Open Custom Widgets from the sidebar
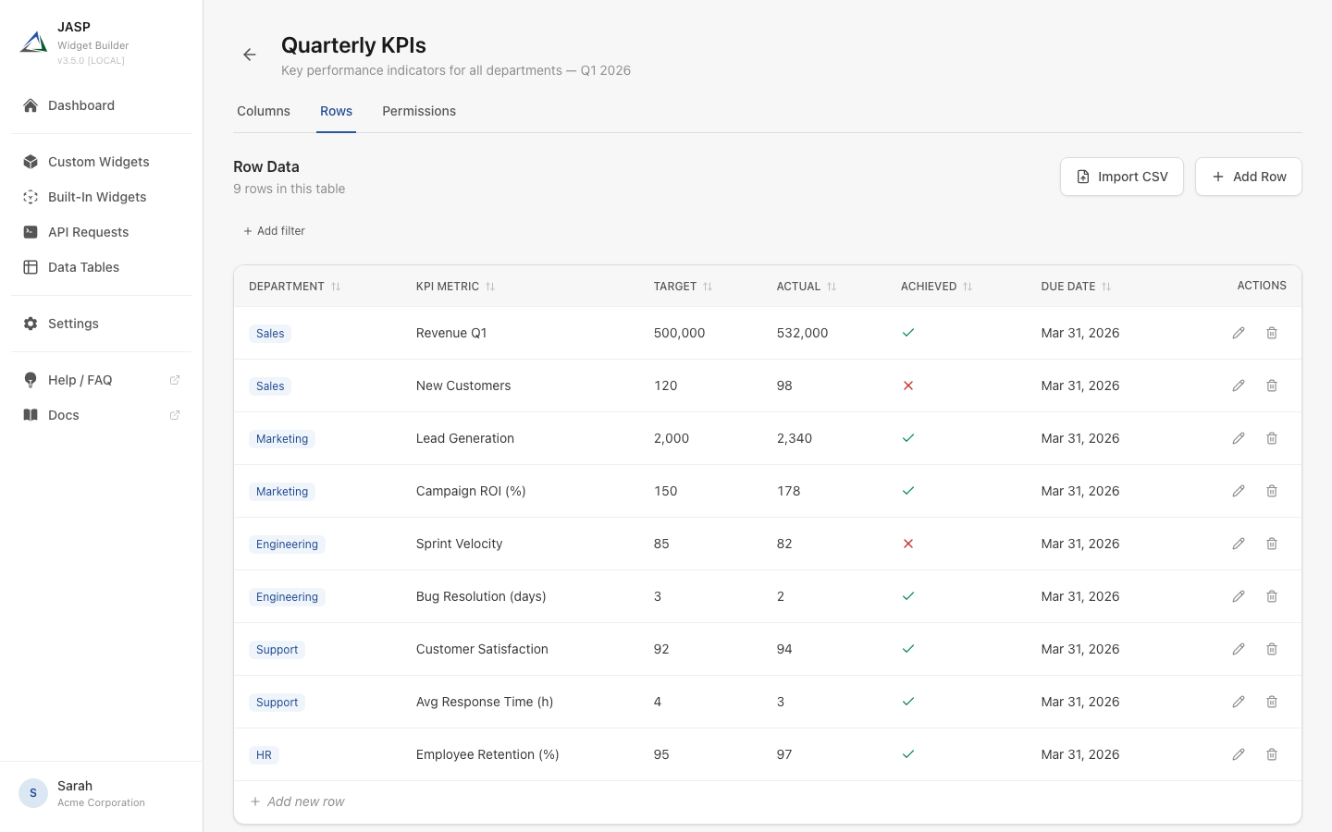1332x832 pixels. click(x=98, y=162)
